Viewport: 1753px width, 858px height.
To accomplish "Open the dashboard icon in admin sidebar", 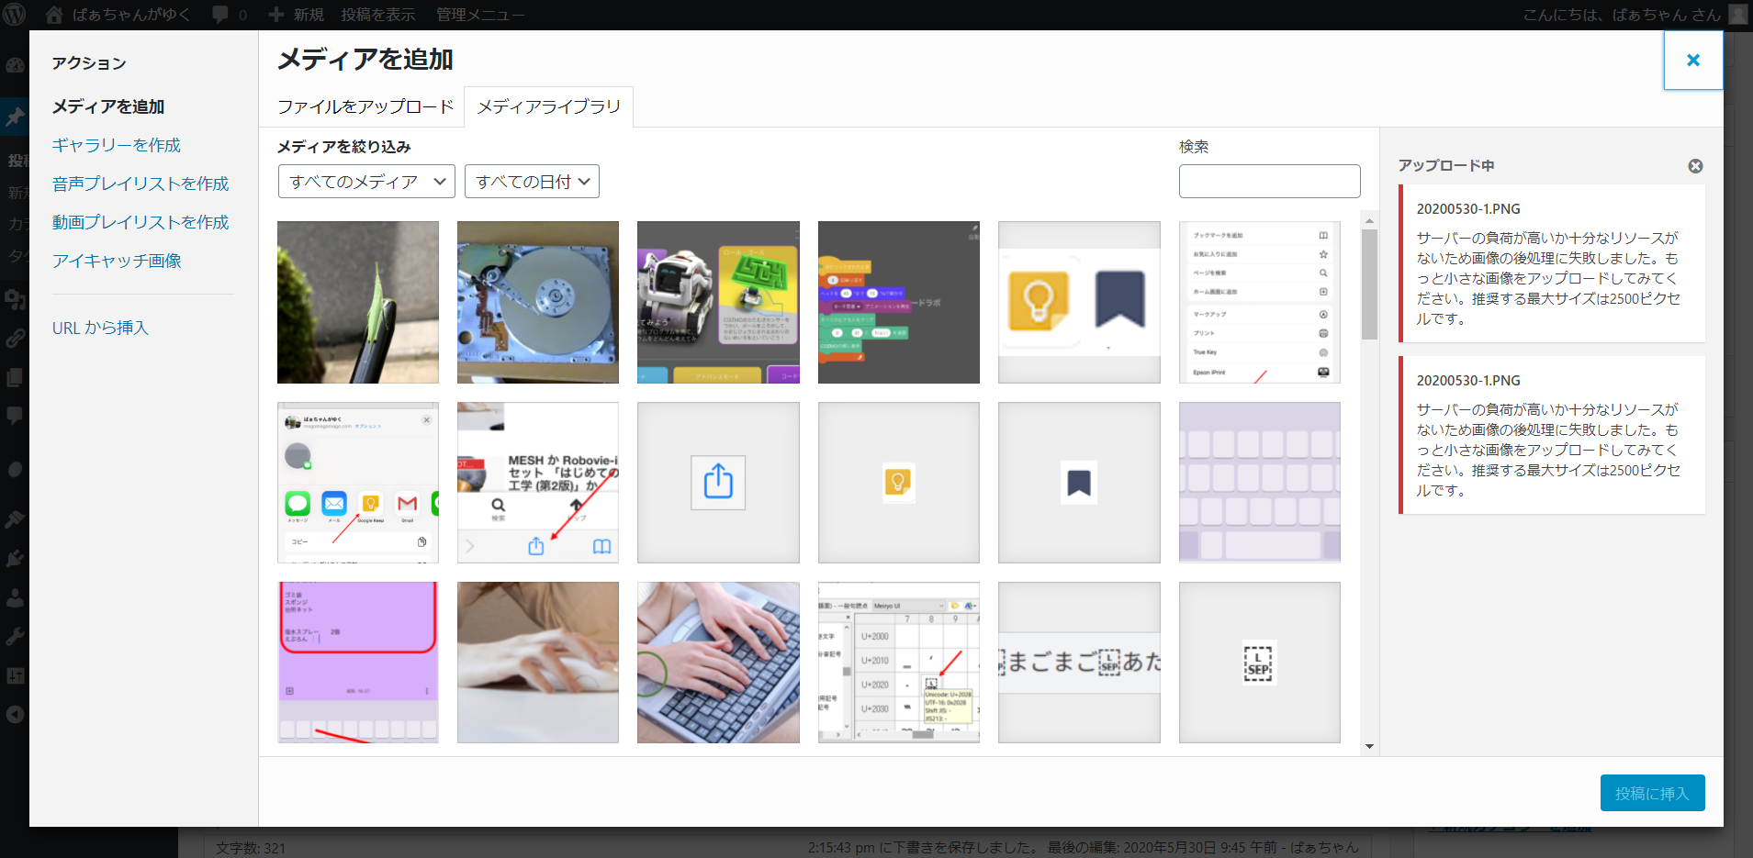I will click(x=15, y=65).
